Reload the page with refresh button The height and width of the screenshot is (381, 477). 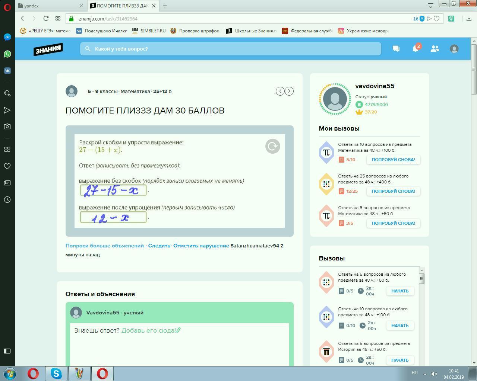coord(46,19)
